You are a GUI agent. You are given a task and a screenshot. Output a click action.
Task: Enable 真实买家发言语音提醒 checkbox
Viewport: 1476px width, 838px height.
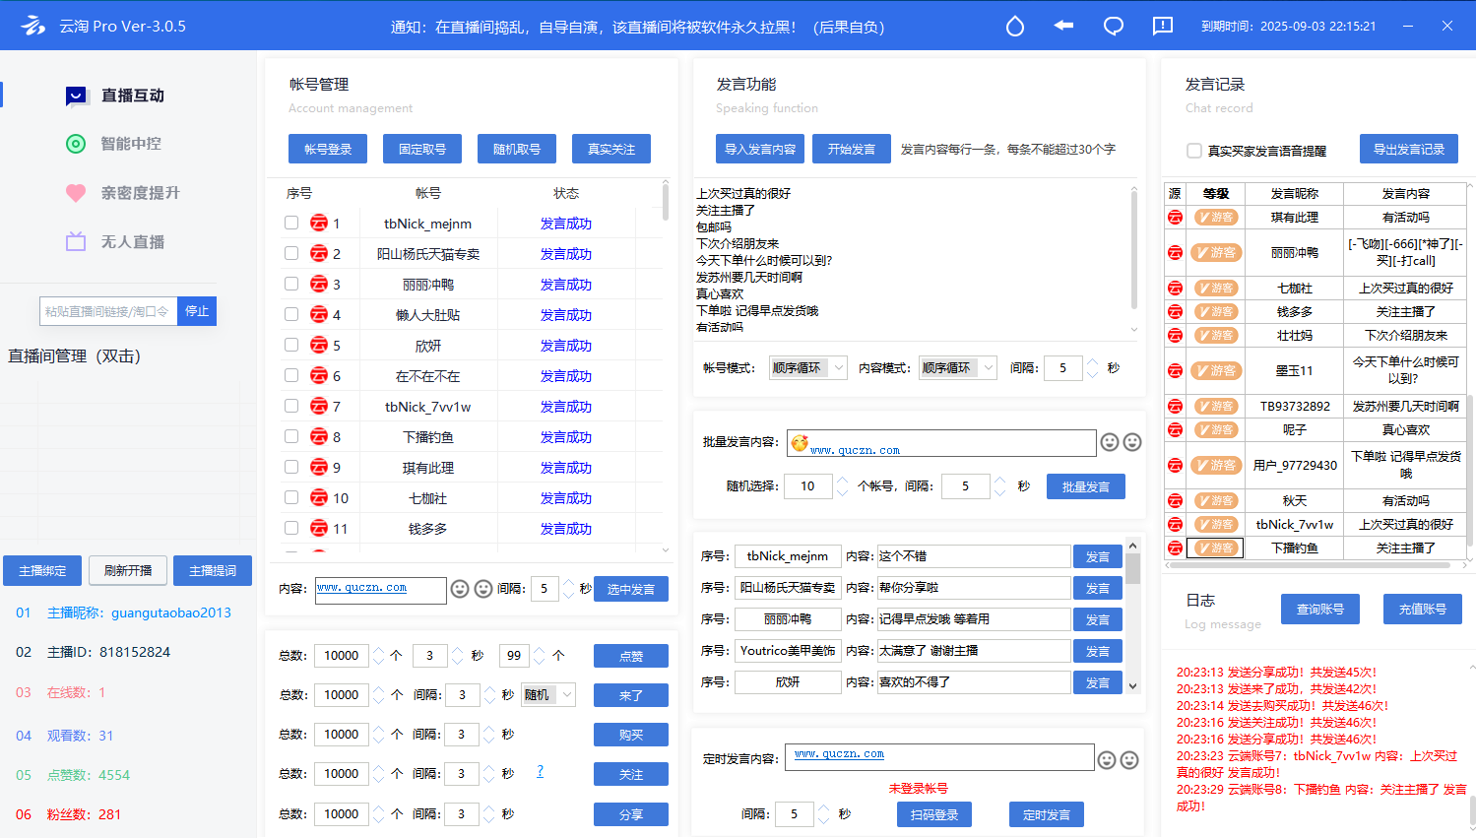(x=1194, y=151)
